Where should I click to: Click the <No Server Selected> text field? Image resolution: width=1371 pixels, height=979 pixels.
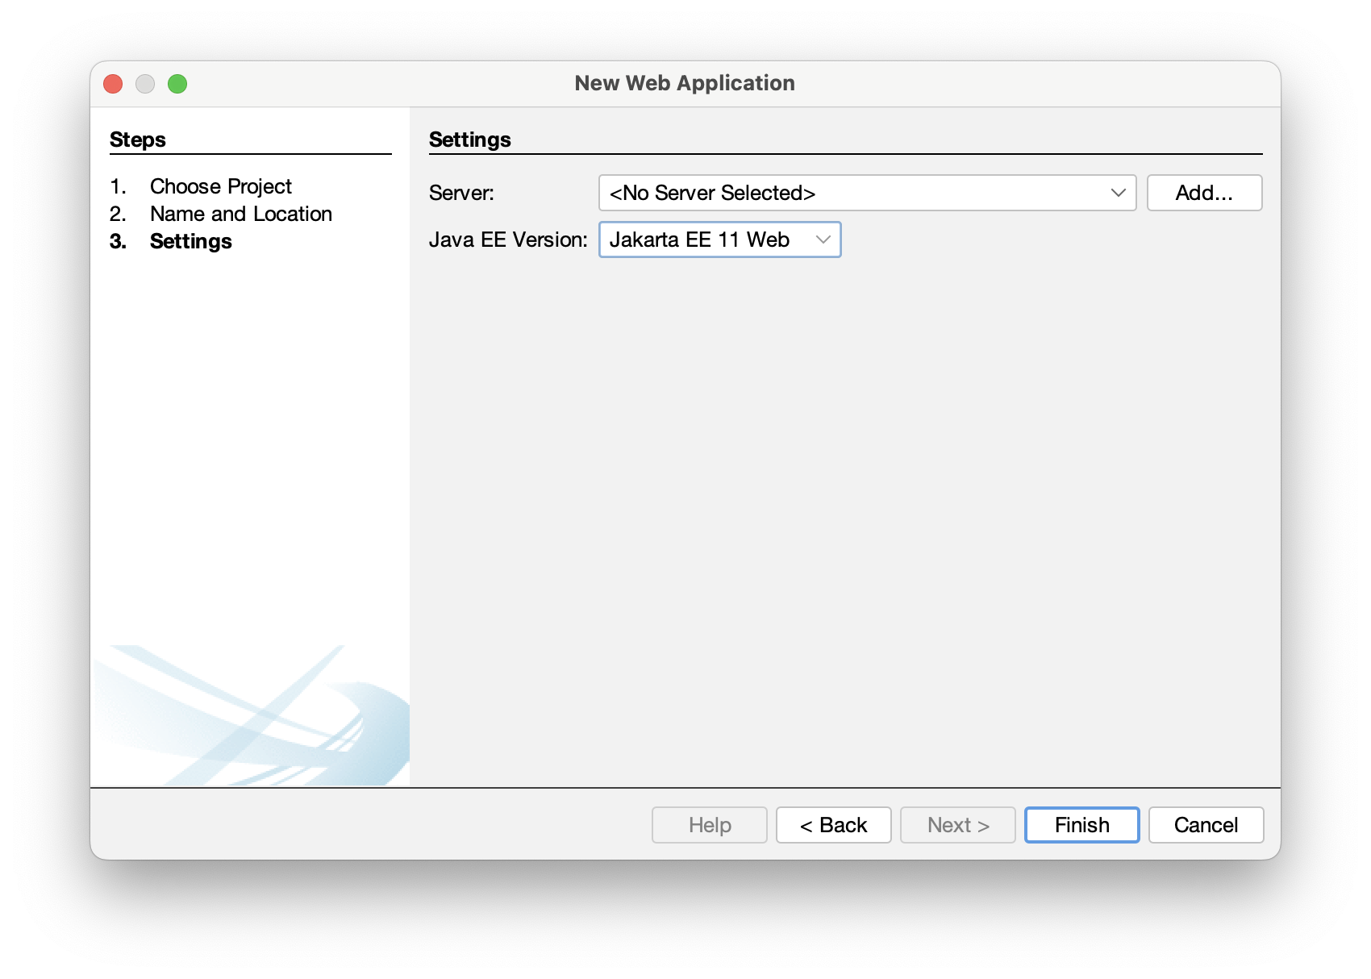[713, 193]
